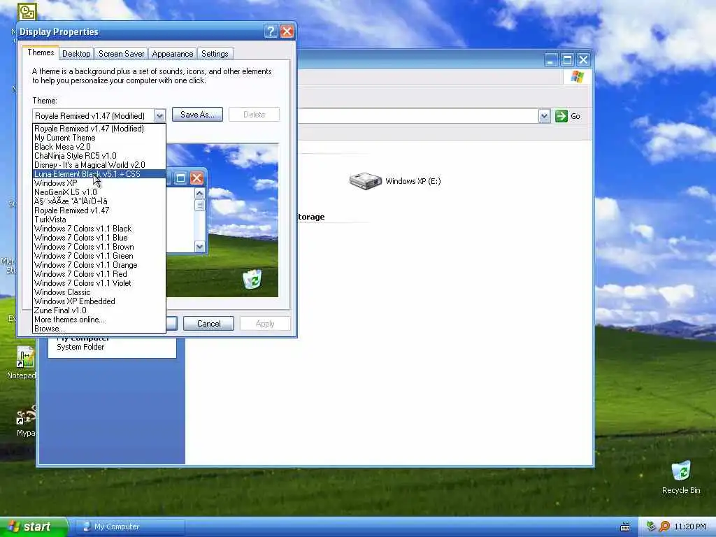Click the preview window close button
The width and height of the screenshot is (716, 537).
[x=196, y=178]
